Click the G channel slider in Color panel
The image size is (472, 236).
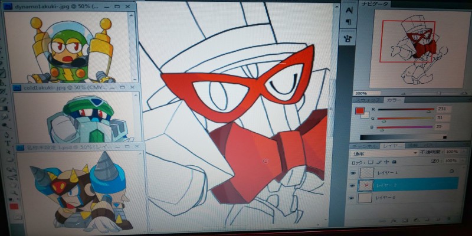405,119
